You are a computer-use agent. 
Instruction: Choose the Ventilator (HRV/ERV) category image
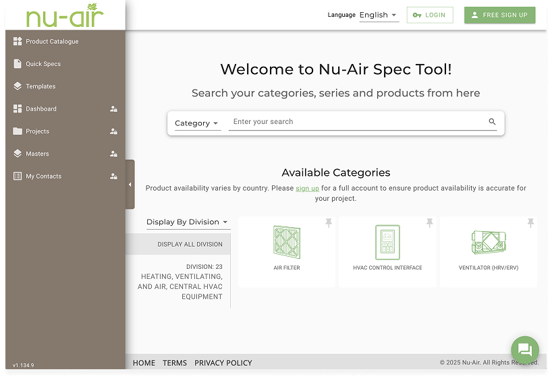pos(488,241)
